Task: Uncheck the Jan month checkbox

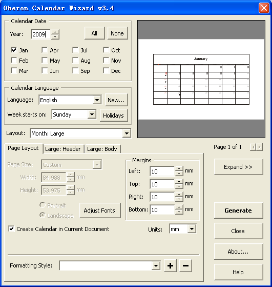Action: point(14,50)
